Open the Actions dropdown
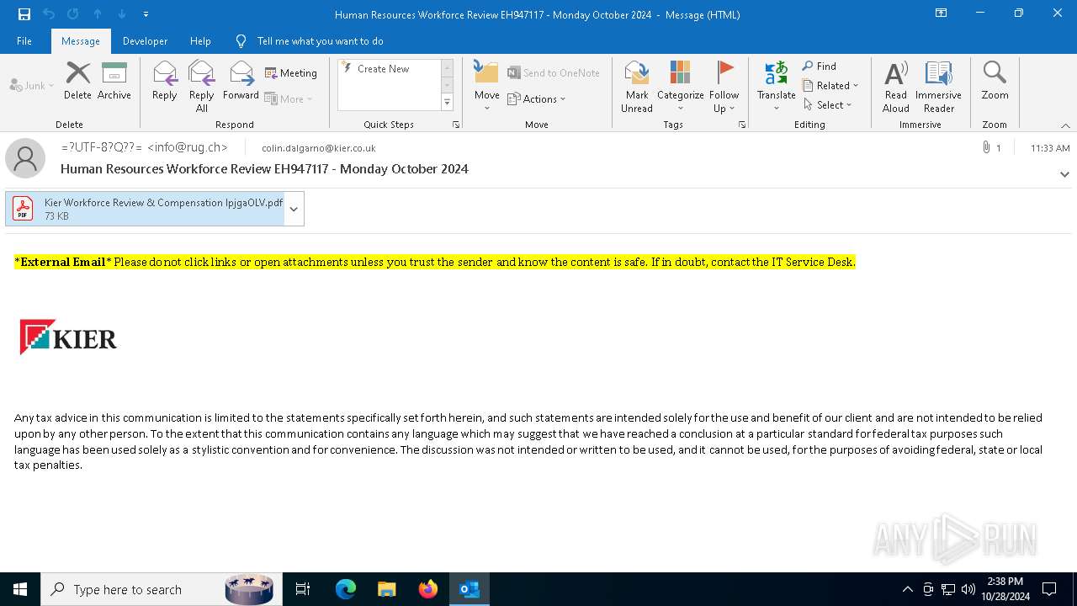 pyautogui.click(x=537, y=98)
